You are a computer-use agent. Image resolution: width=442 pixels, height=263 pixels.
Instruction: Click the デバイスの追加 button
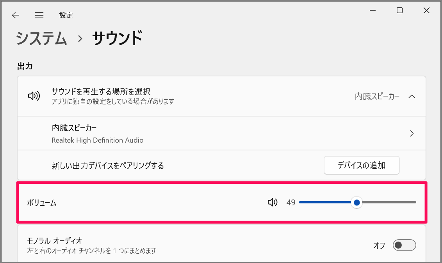point(361,165)
